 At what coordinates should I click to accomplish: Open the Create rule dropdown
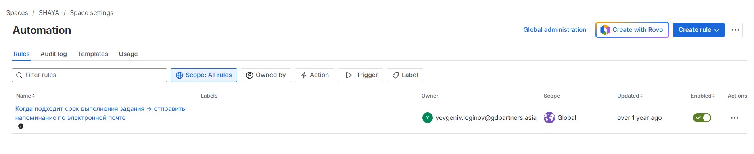tap(698, 30)
